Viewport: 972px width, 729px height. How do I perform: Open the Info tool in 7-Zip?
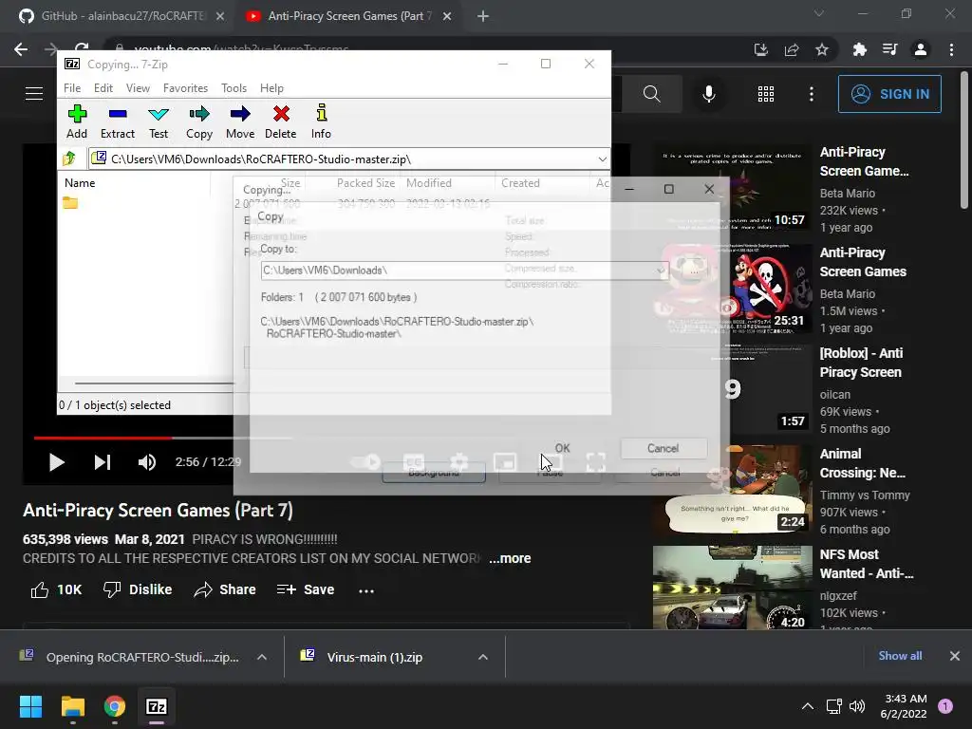click(321, 121)
